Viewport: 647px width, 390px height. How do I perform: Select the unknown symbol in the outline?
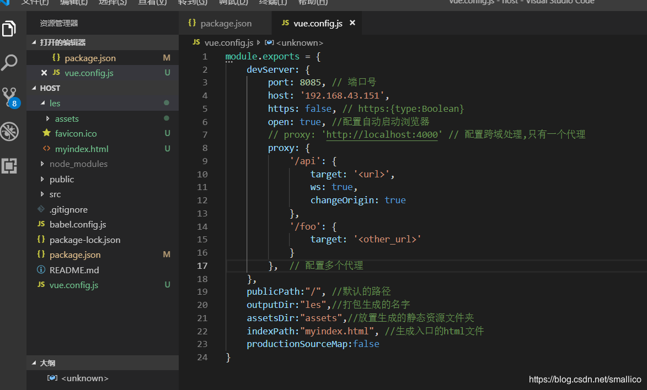point(103,378)
